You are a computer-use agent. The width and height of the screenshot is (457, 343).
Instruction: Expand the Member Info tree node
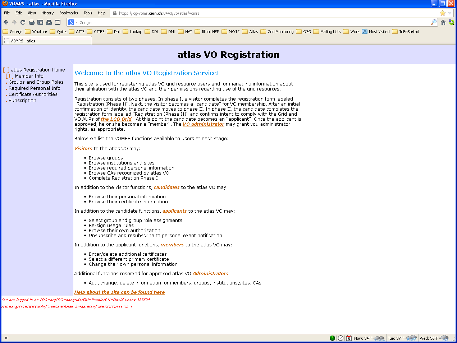[9, 76]
